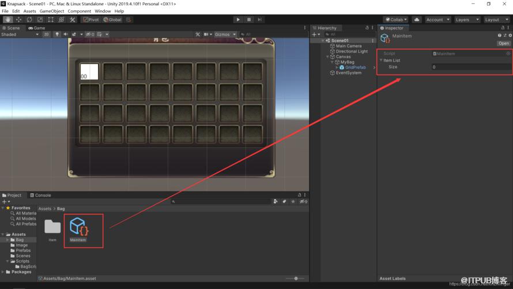Image resolution: width=513 pixels, height=289 pixels.
Task: Adjust the Project icon size slider
Action: pyautogui.click(x=296, y=279)
